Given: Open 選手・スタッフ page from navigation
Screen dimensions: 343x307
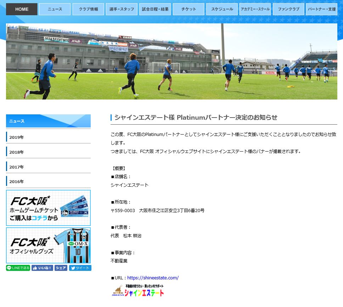Looking at the screenshot, I should click(122, 9).
